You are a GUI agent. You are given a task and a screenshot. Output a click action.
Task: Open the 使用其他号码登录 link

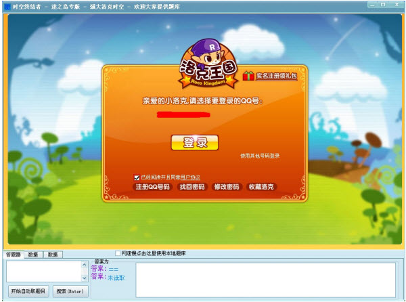pyautogui.click(x=260, y=156)
